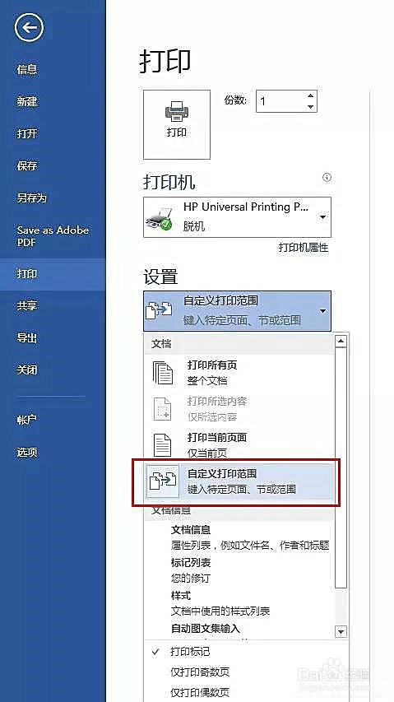
Task: Click the HP printer device icon
Action: (159, 219)
